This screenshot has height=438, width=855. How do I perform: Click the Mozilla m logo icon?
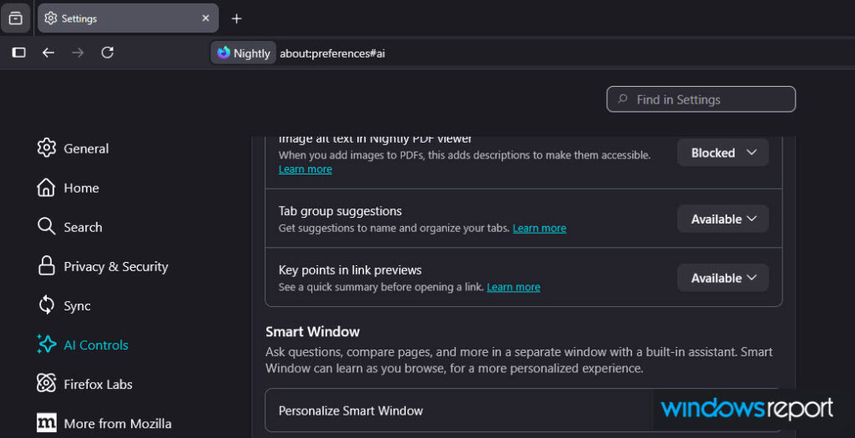(47, 423)
